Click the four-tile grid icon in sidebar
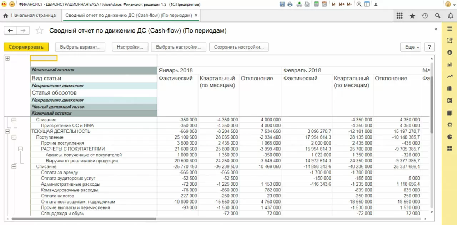Viewport: 457px width, 225px height. [450, 149]
